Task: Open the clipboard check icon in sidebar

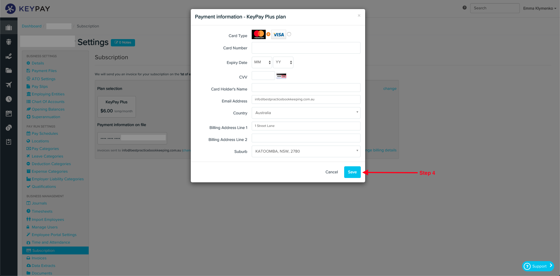Action: click(9, 142)
